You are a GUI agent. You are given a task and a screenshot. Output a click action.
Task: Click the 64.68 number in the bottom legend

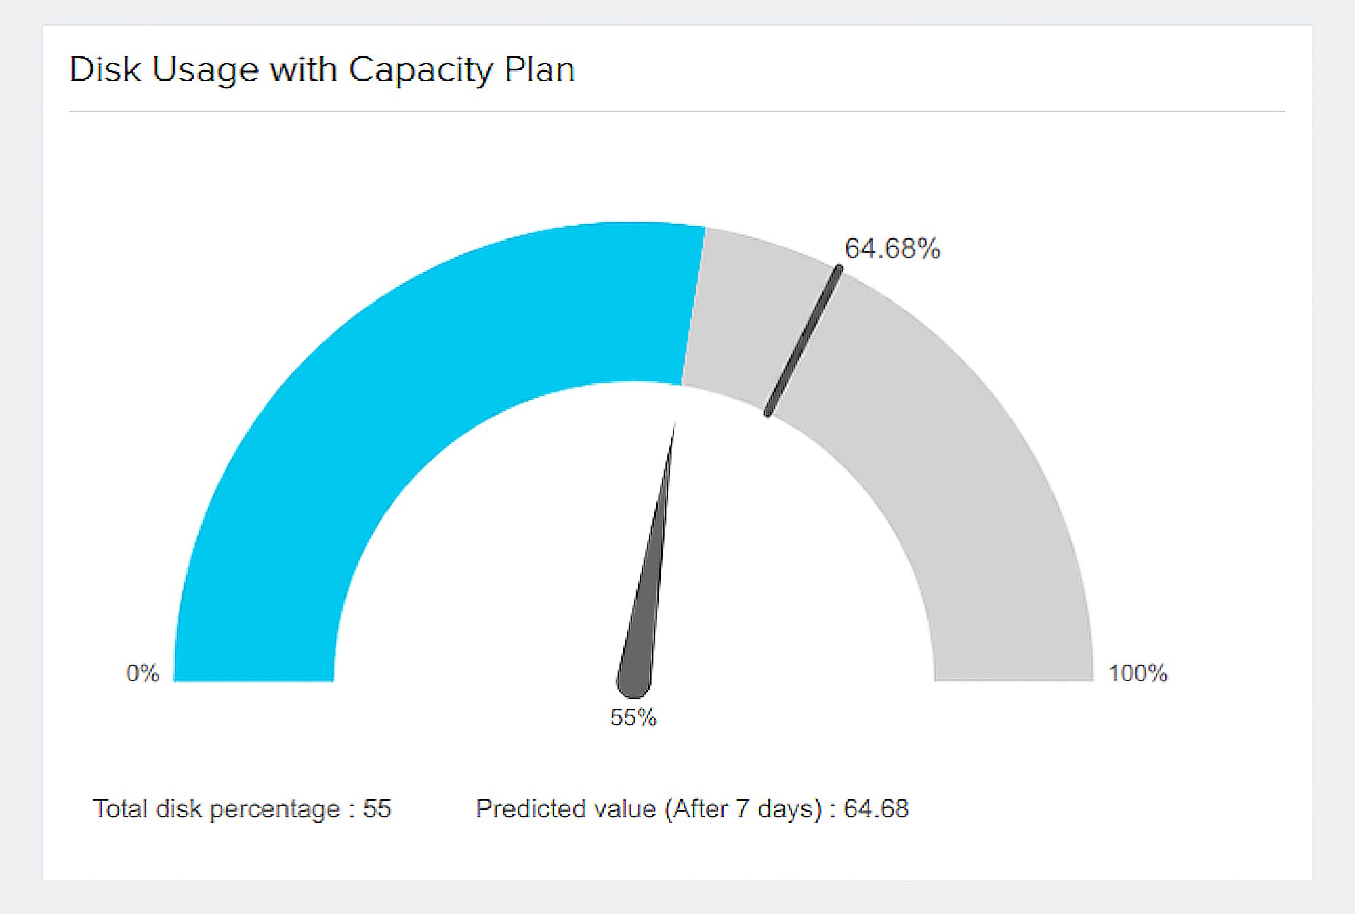click(x=875, y=808)
